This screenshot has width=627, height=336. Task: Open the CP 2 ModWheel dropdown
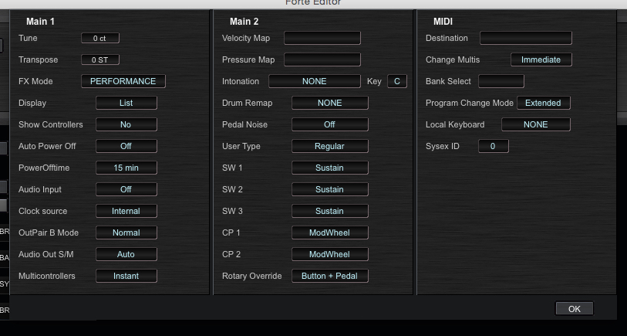click(x=330, y=254)
